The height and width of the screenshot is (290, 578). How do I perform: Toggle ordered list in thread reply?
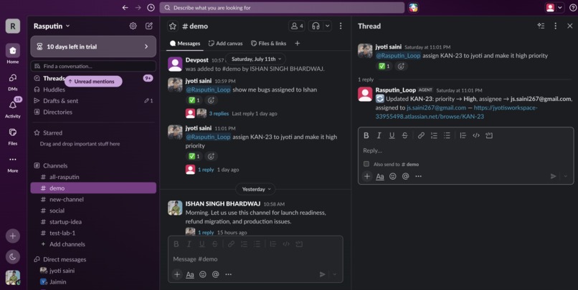[434, 135]
